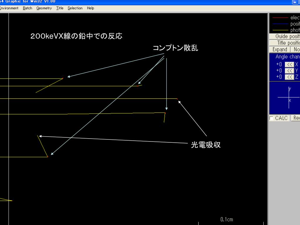Click the 0.1cm scale label

(227, 219)
